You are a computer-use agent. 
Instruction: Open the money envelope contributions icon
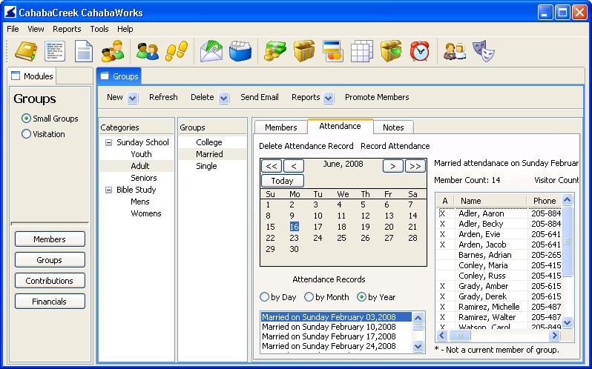point(211,50)
